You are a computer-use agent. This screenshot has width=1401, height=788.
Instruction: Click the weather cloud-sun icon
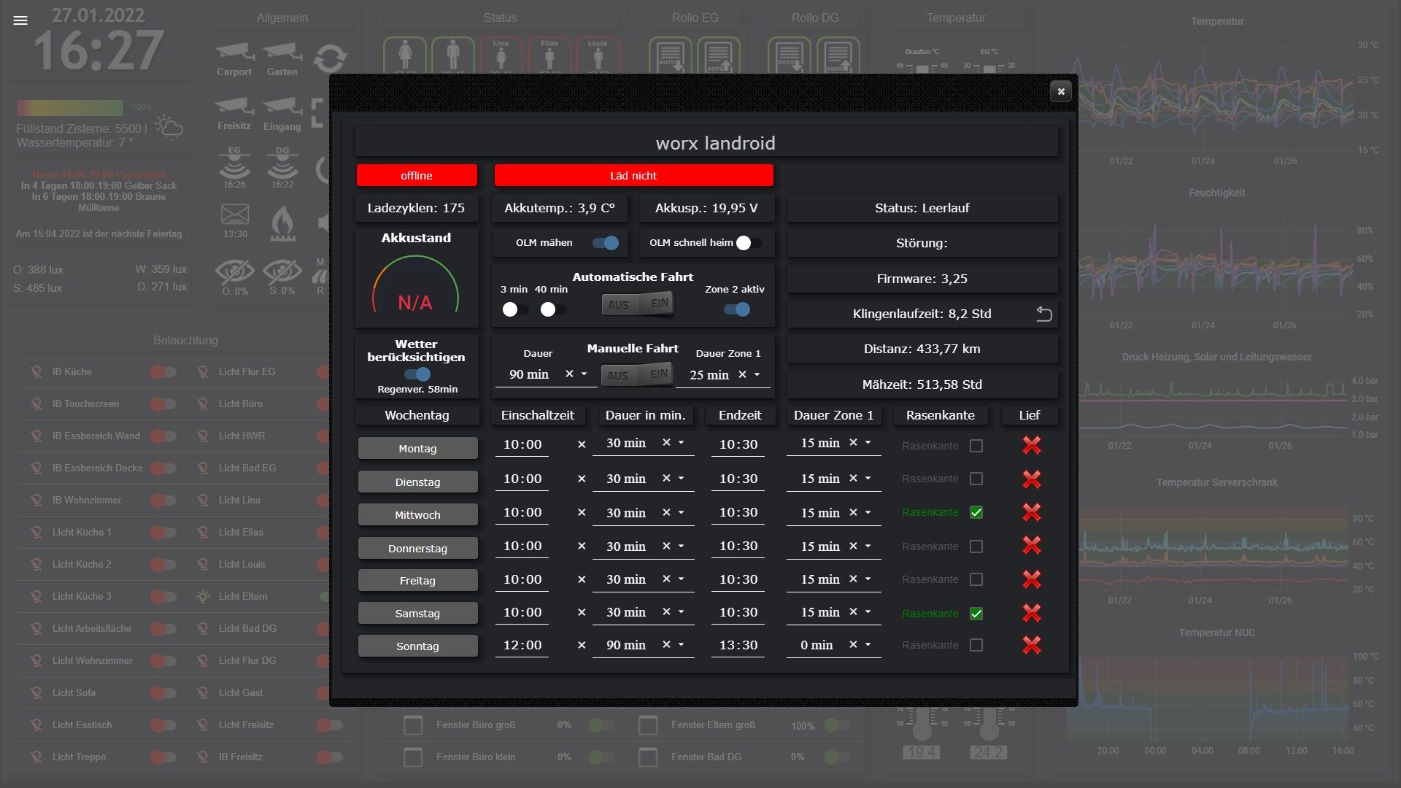tap(169, 127)
